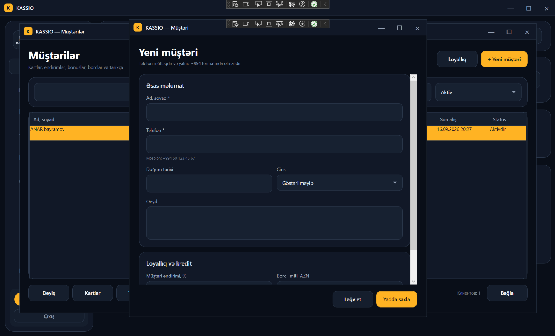This screenshot has width=555, height=336.
Task: Click the form scrollbar down arrow
Action: coord(414,281)
